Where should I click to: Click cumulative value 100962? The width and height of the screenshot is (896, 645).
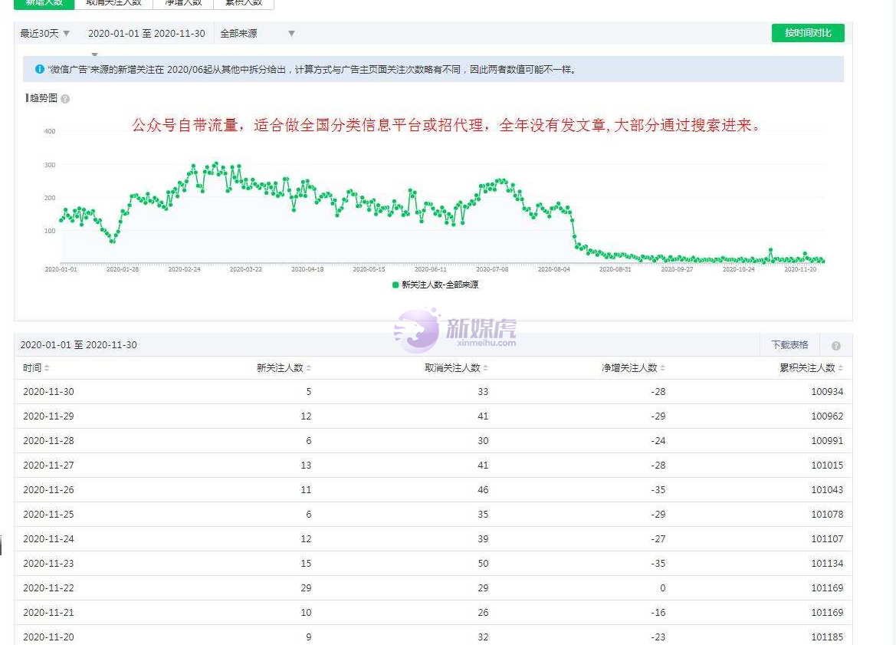tap(827, 416)
